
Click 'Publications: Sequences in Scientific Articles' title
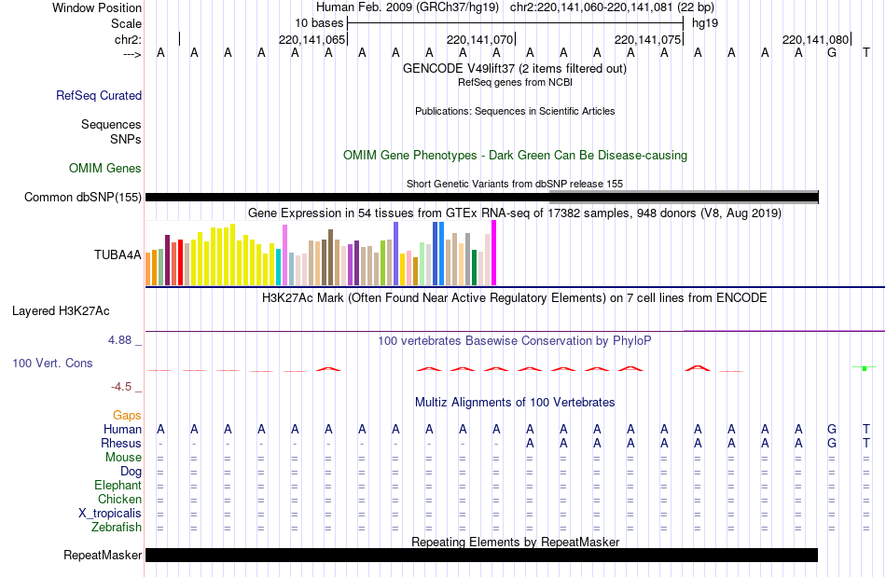click(515, 111)
